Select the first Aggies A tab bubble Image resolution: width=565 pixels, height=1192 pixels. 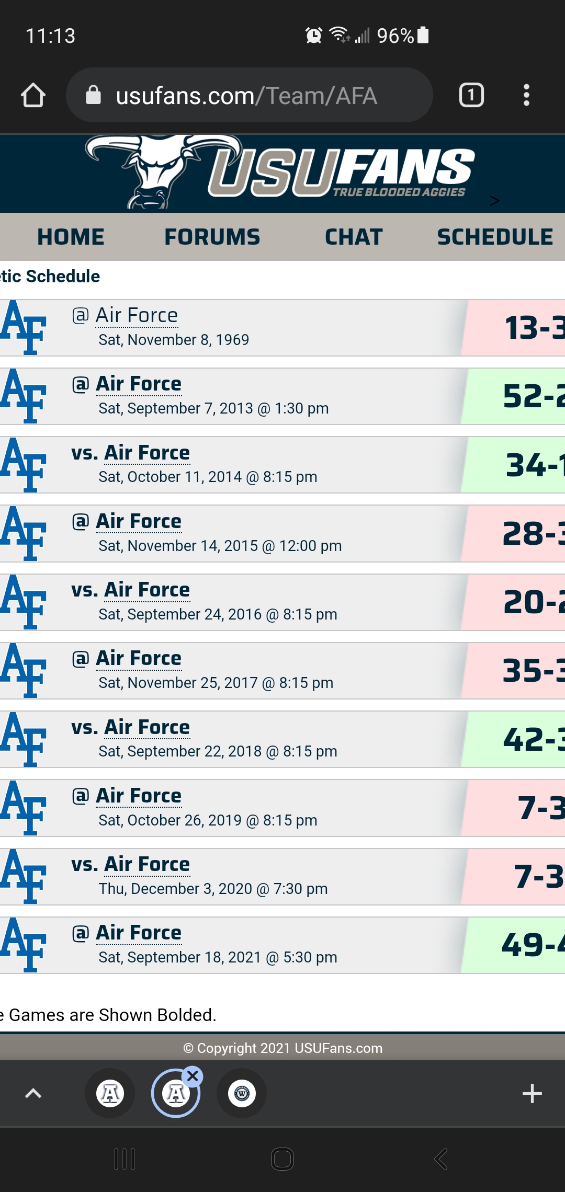coord(110,1093)
